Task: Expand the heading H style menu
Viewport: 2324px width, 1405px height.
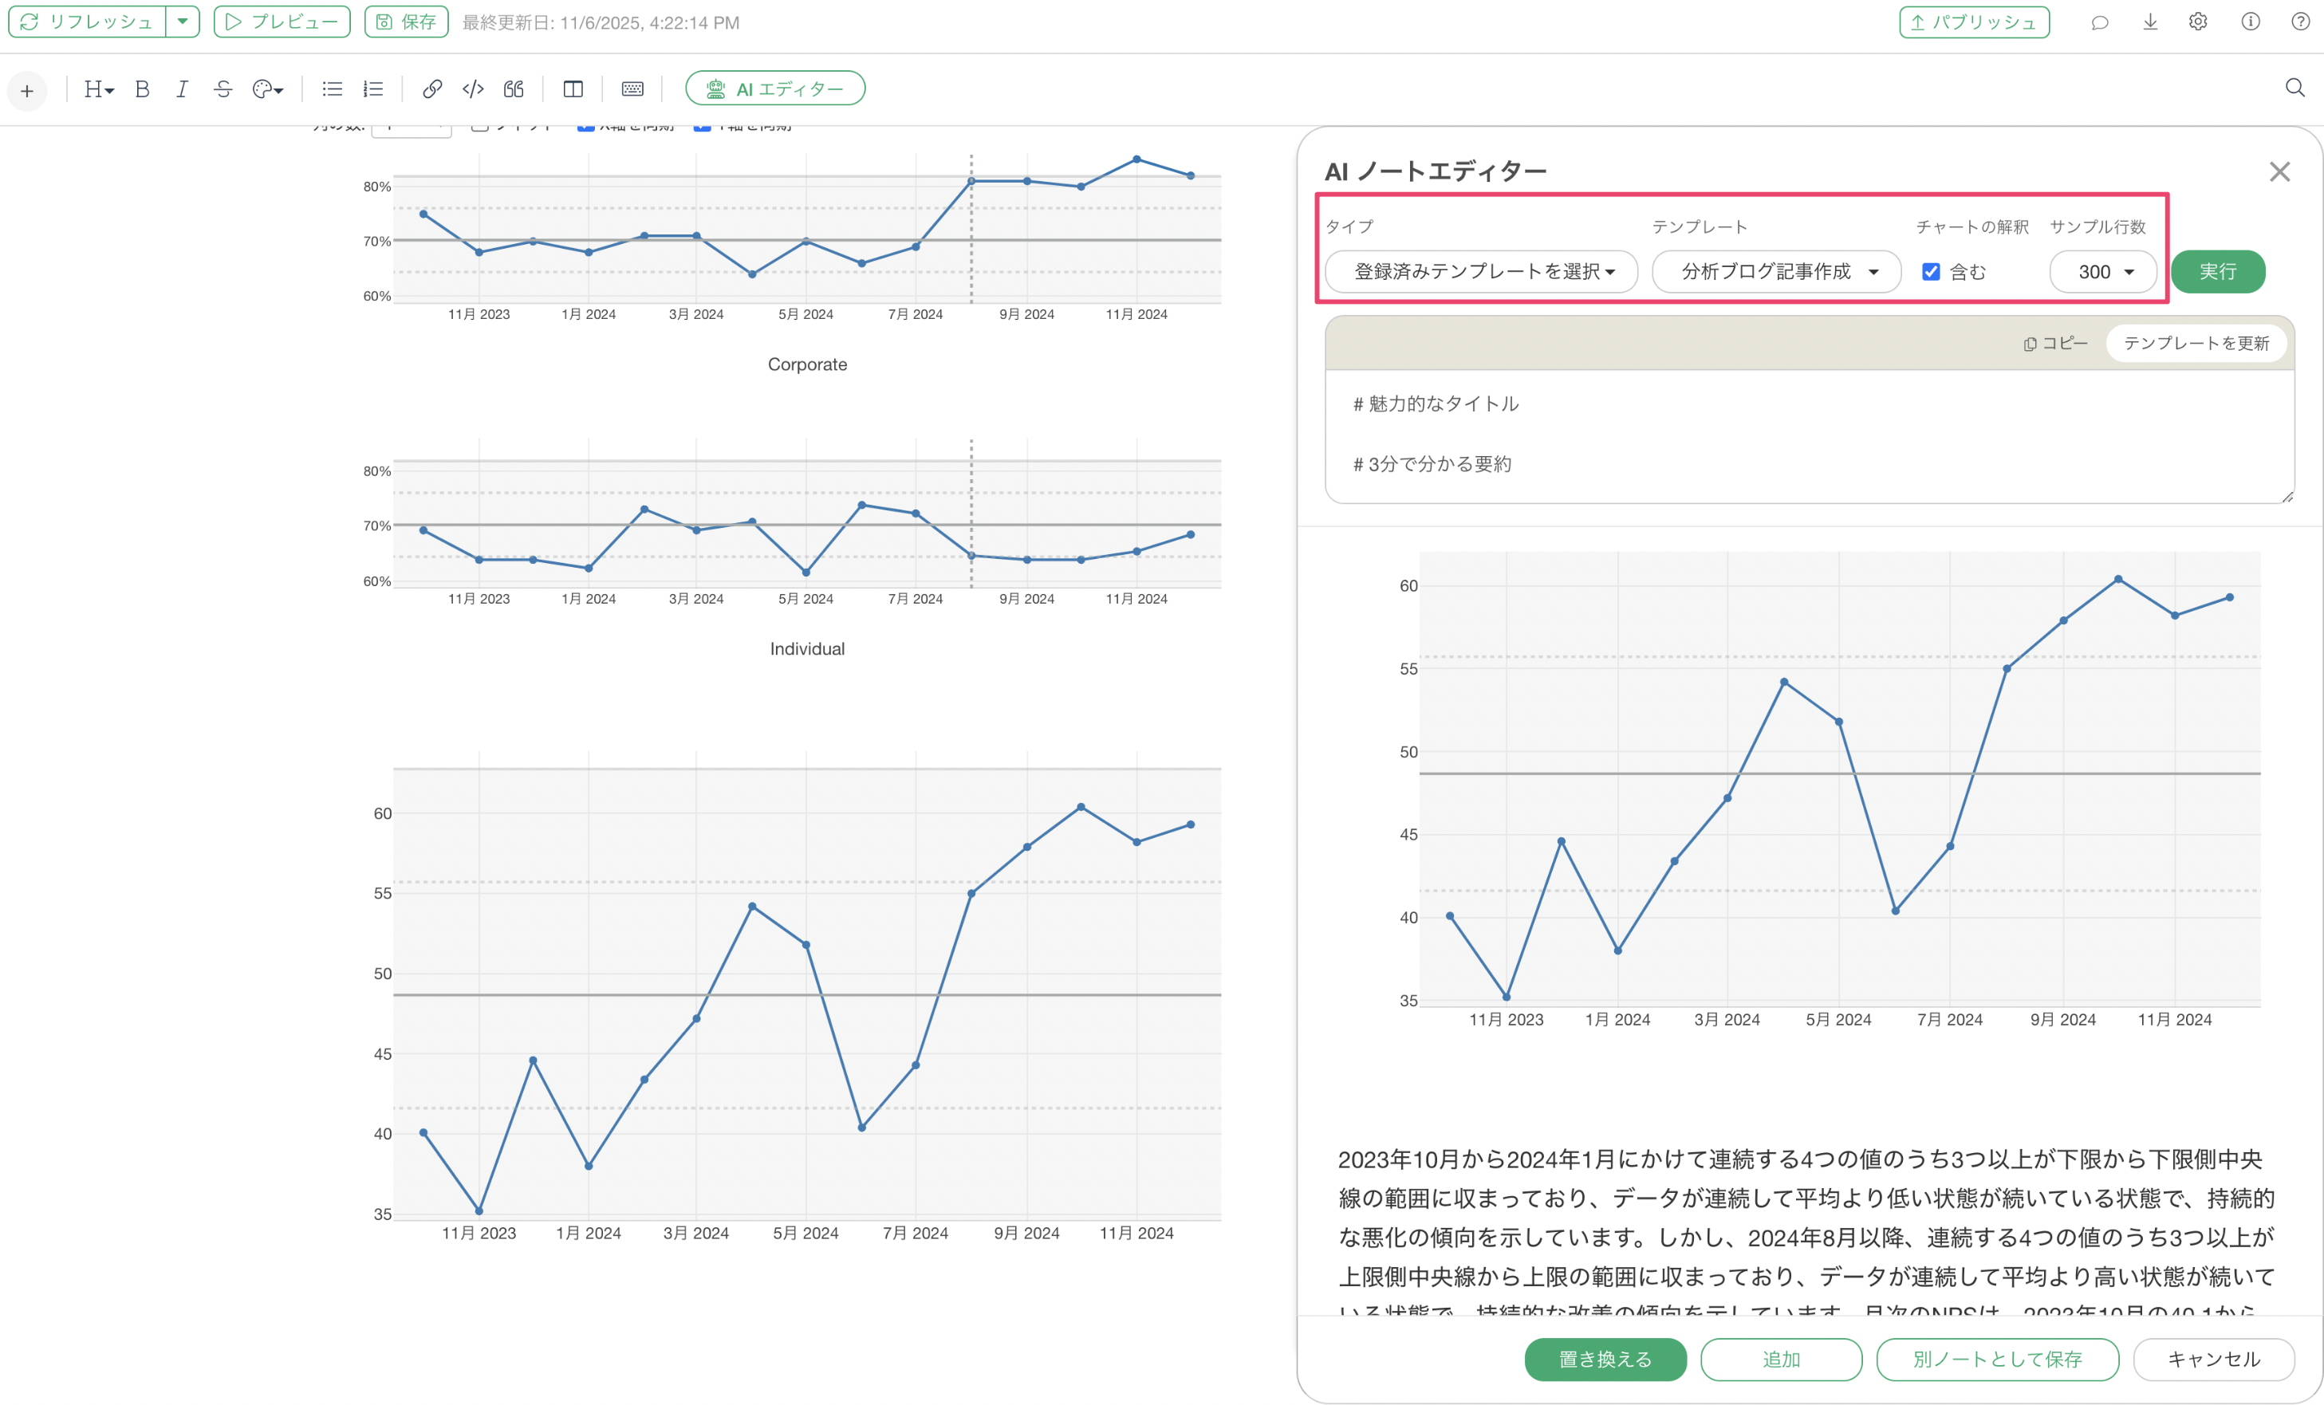Action: 98,89
